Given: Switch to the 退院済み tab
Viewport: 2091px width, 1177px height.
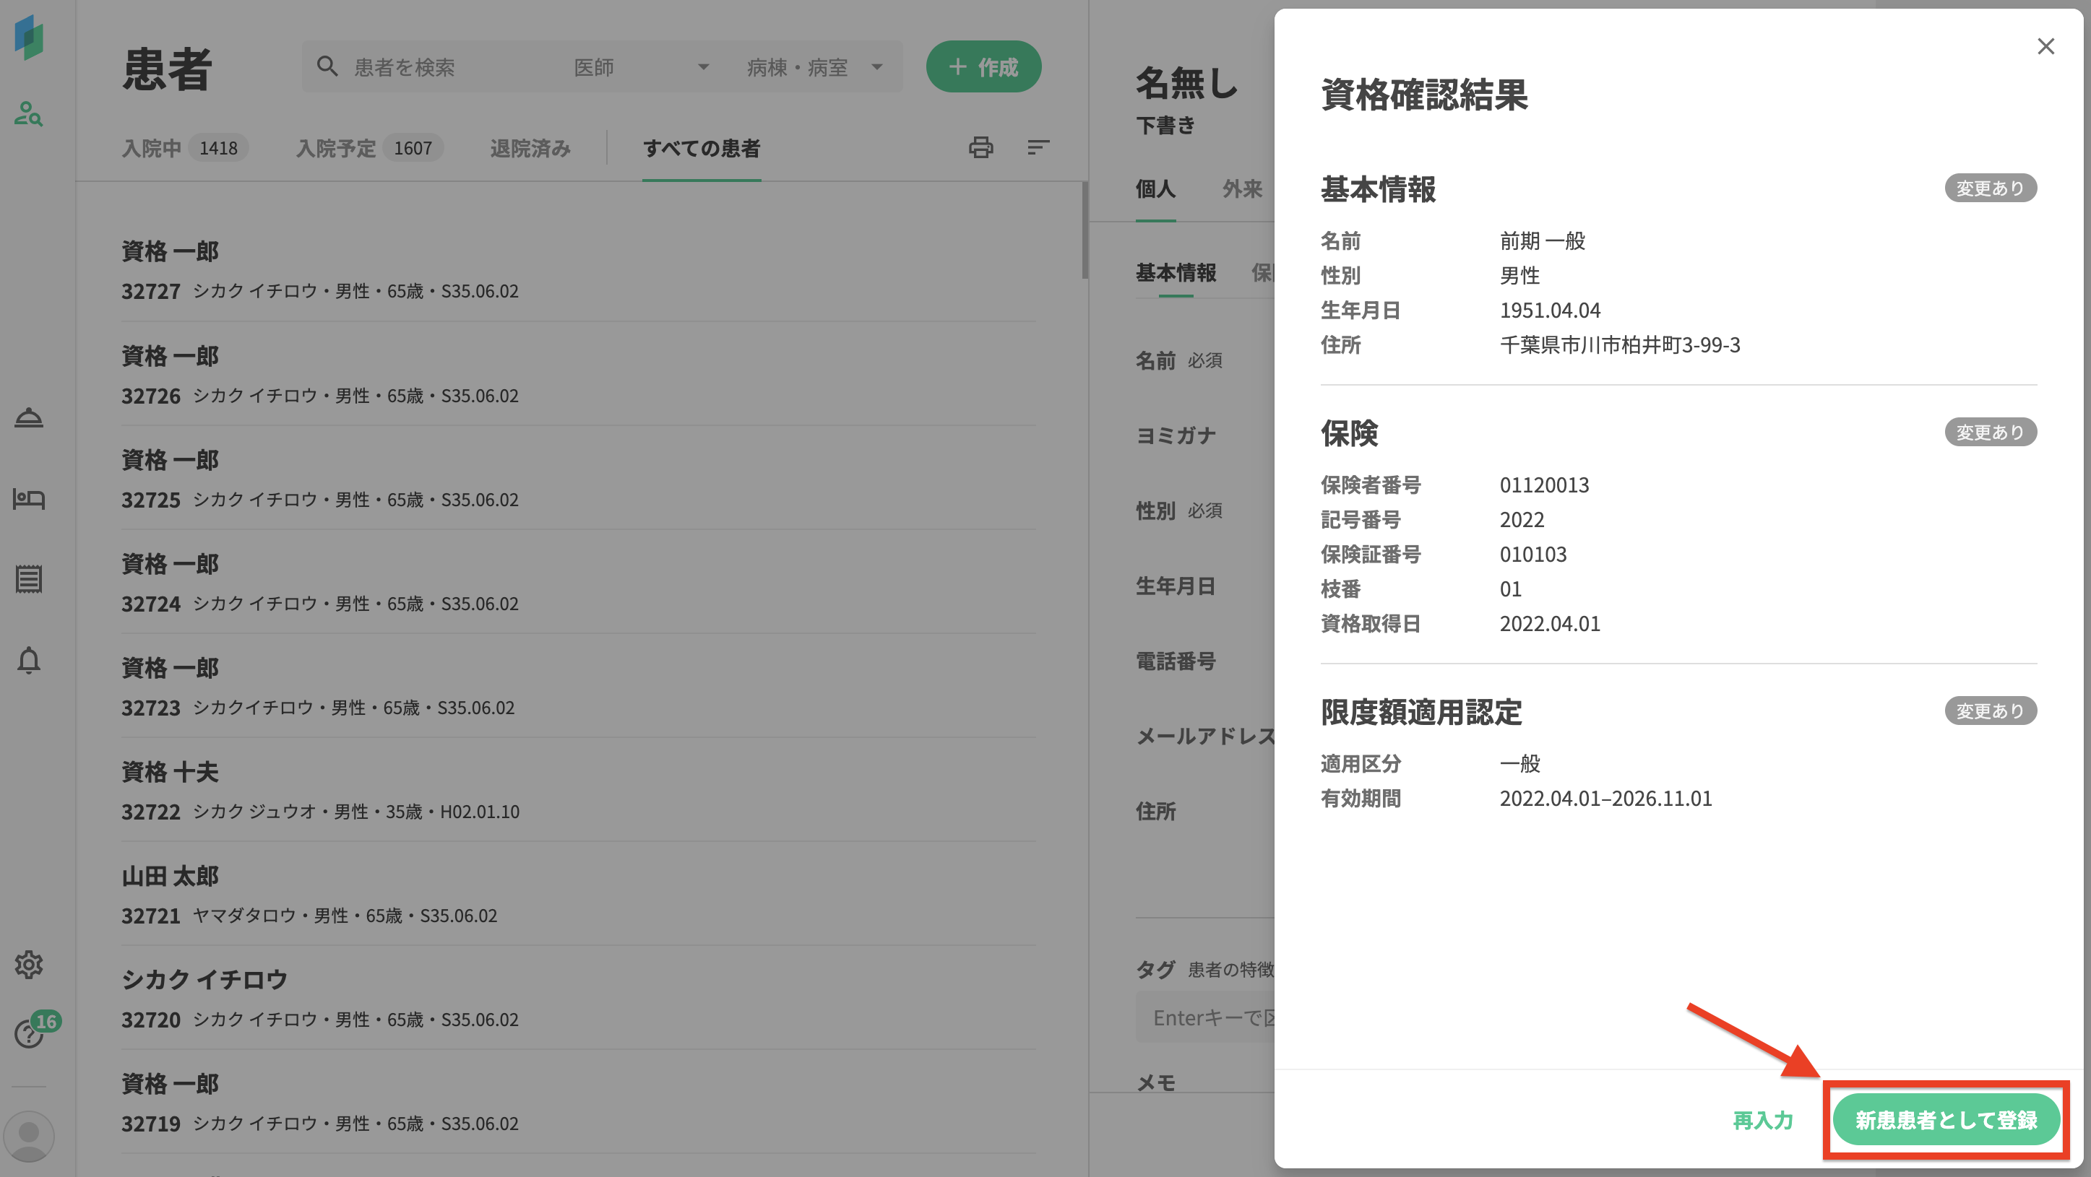Looking at the screenshot, I should (x=530, y=149).
